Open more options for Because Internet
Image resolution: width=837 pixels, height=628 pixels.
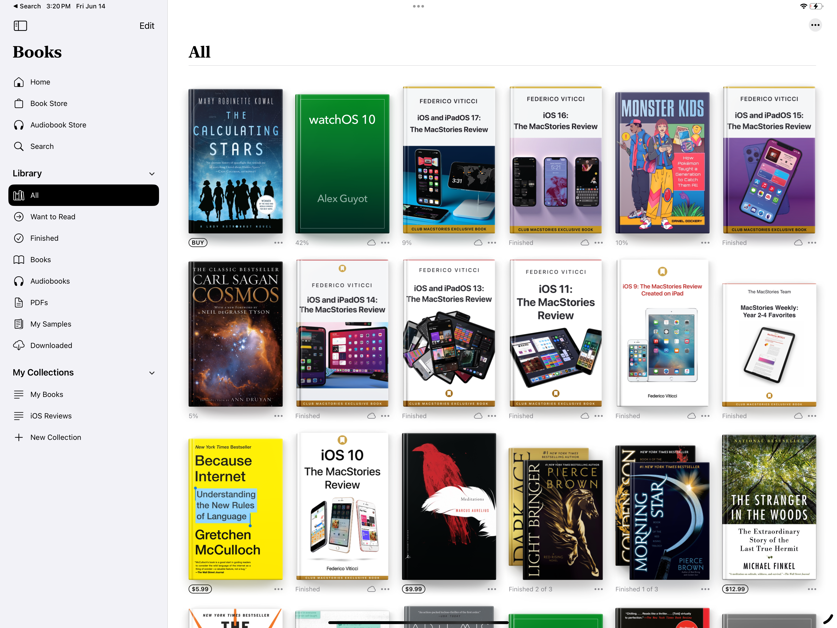(279, 589)
